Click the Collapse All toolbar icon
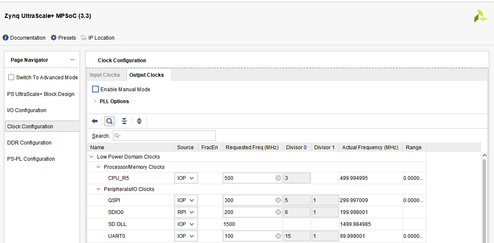This screenshot has height=243, width=494. (x=124, y=121)
